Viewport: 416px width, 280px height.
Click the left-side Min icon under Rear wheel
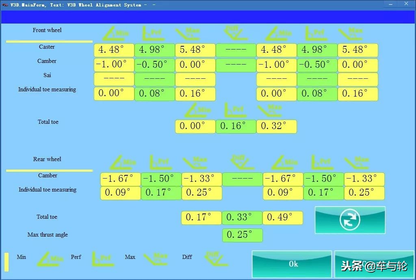coord(122,162)
